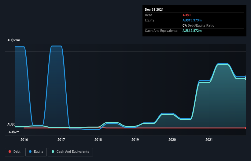The height and width of the screenshot is (161, 251).
Task: Toggle the Debt legend series
Action: click(x=14, y=152)
